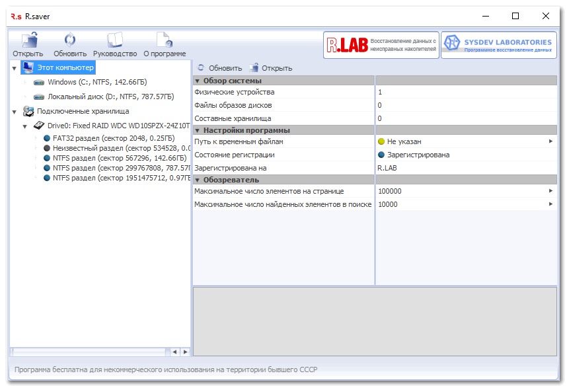Viewport: 567px width, 388px height.
Task: Select the Локальный диск D: drive icon
Action: [x=39, y=97]
